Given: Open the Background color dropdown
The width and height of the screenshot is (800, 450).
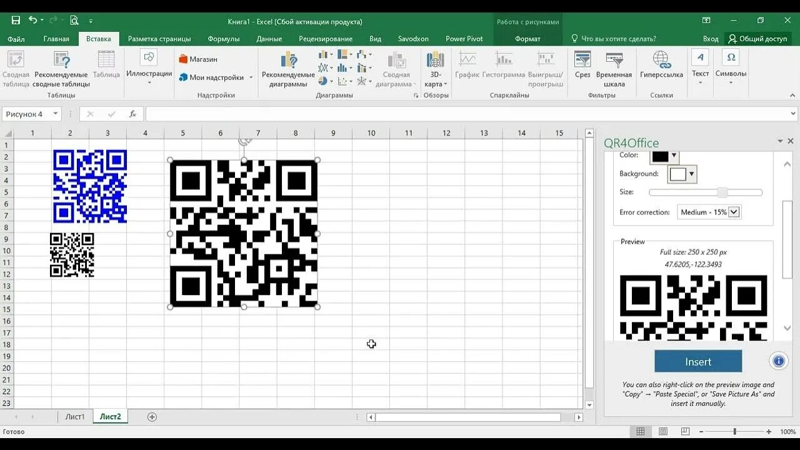Looking at the screenshot, I should (691, 174).
